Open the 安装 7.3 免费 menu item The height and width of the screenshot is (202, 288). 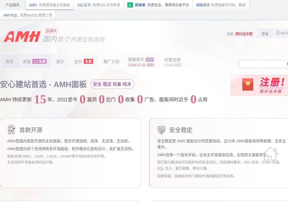pyautogui.click(x=35, y=61)
